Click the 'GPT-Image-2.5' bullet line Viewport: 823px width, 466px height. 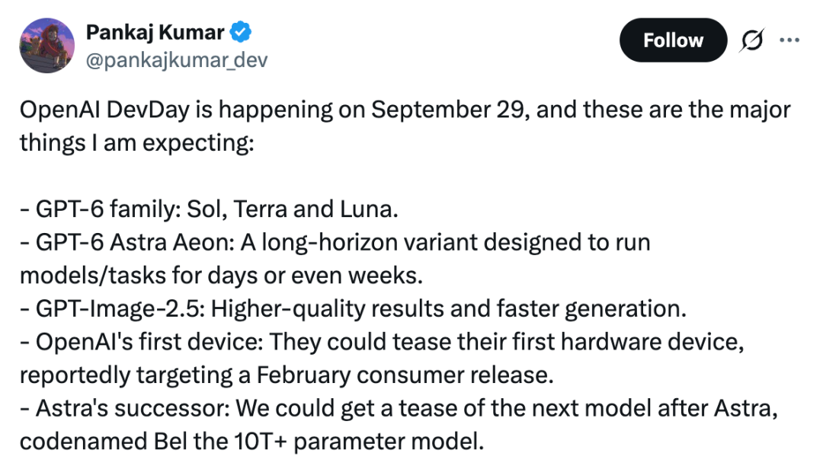(x=353, y=308)
